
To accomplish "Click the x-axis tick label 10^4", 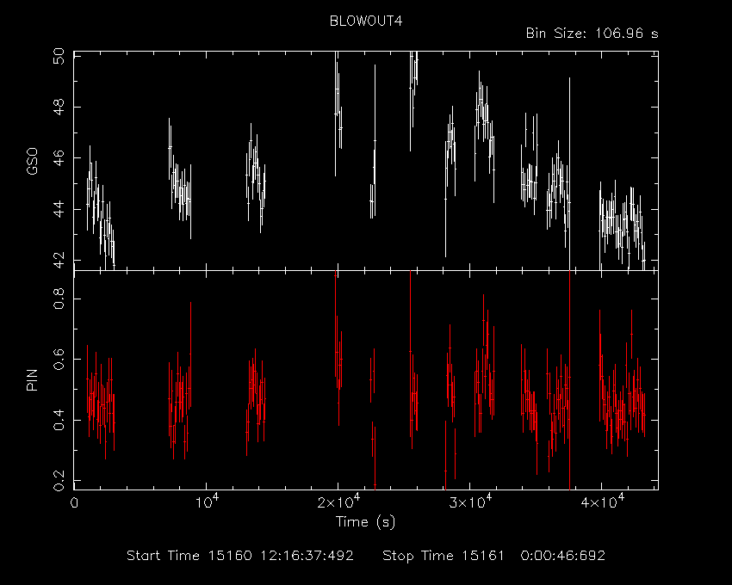I will [x=207, y=502].
